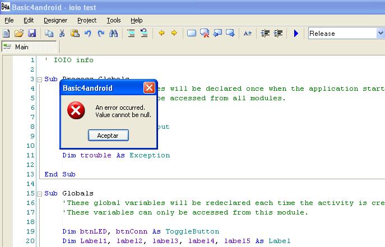Redo the last undone edit

101,33
